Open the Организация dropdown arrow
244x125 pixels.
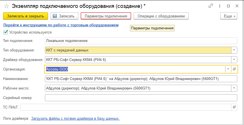228,69
